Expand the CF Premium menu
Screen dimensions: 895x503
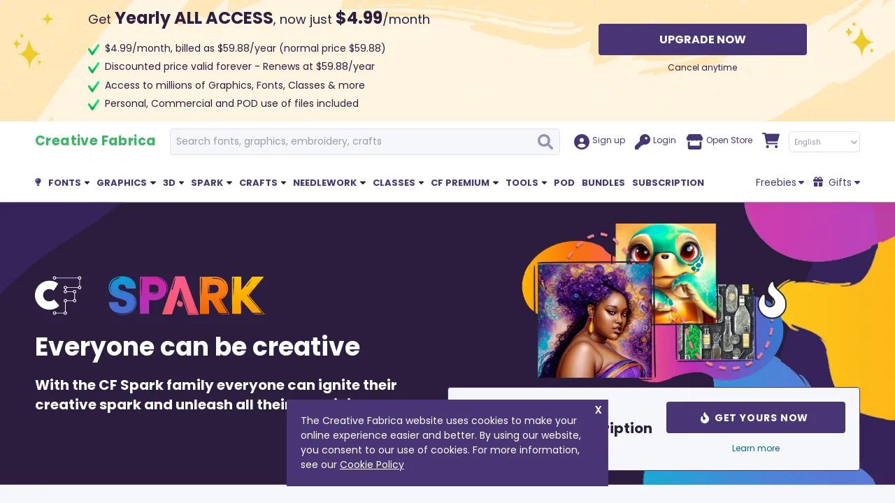click(x=464, y=183)
